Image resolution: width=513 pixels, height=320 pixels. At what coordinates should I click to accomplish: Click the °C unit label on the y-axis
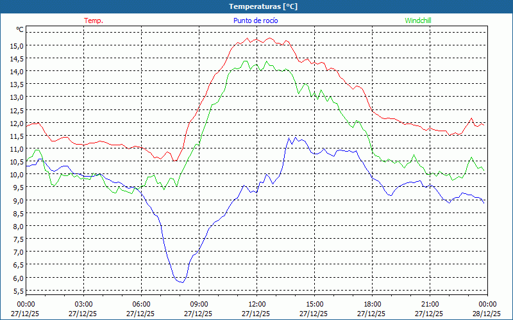click(x=19, y=29)
